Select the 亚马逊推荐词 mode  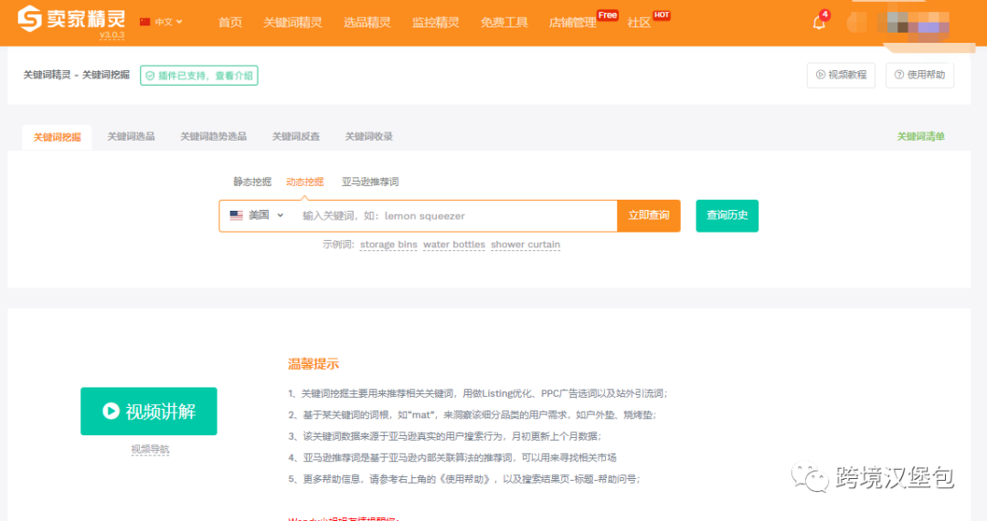pos(370,182)
